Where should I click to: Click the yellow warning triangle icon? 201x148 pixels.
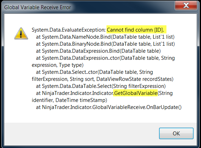point(21,33)
